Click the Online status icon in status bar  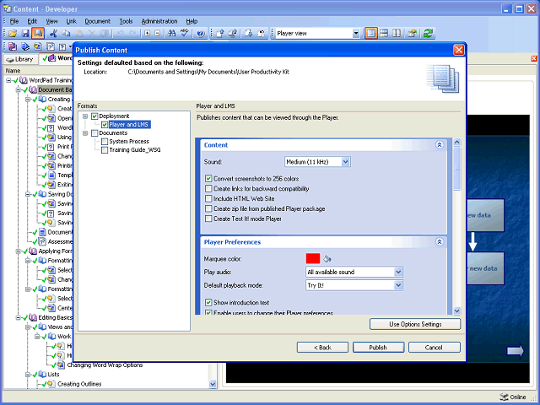[x=505, y=397]
